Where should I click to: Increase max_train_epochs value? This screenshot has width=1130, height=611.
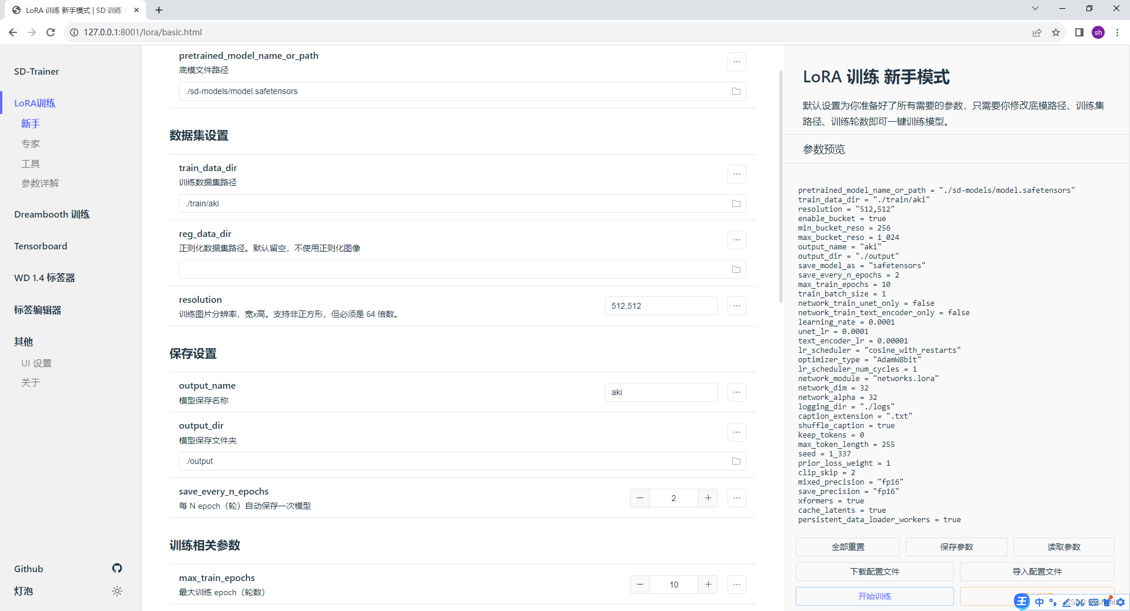(708, 585)
